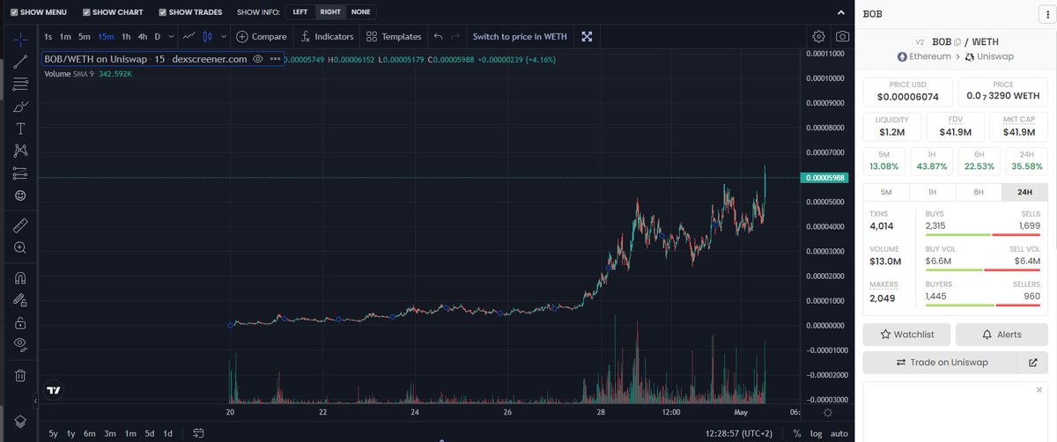This screenshot has width=1057, height=442.
Task: Select the text annotation tool
Action: (x=20, y=129)
